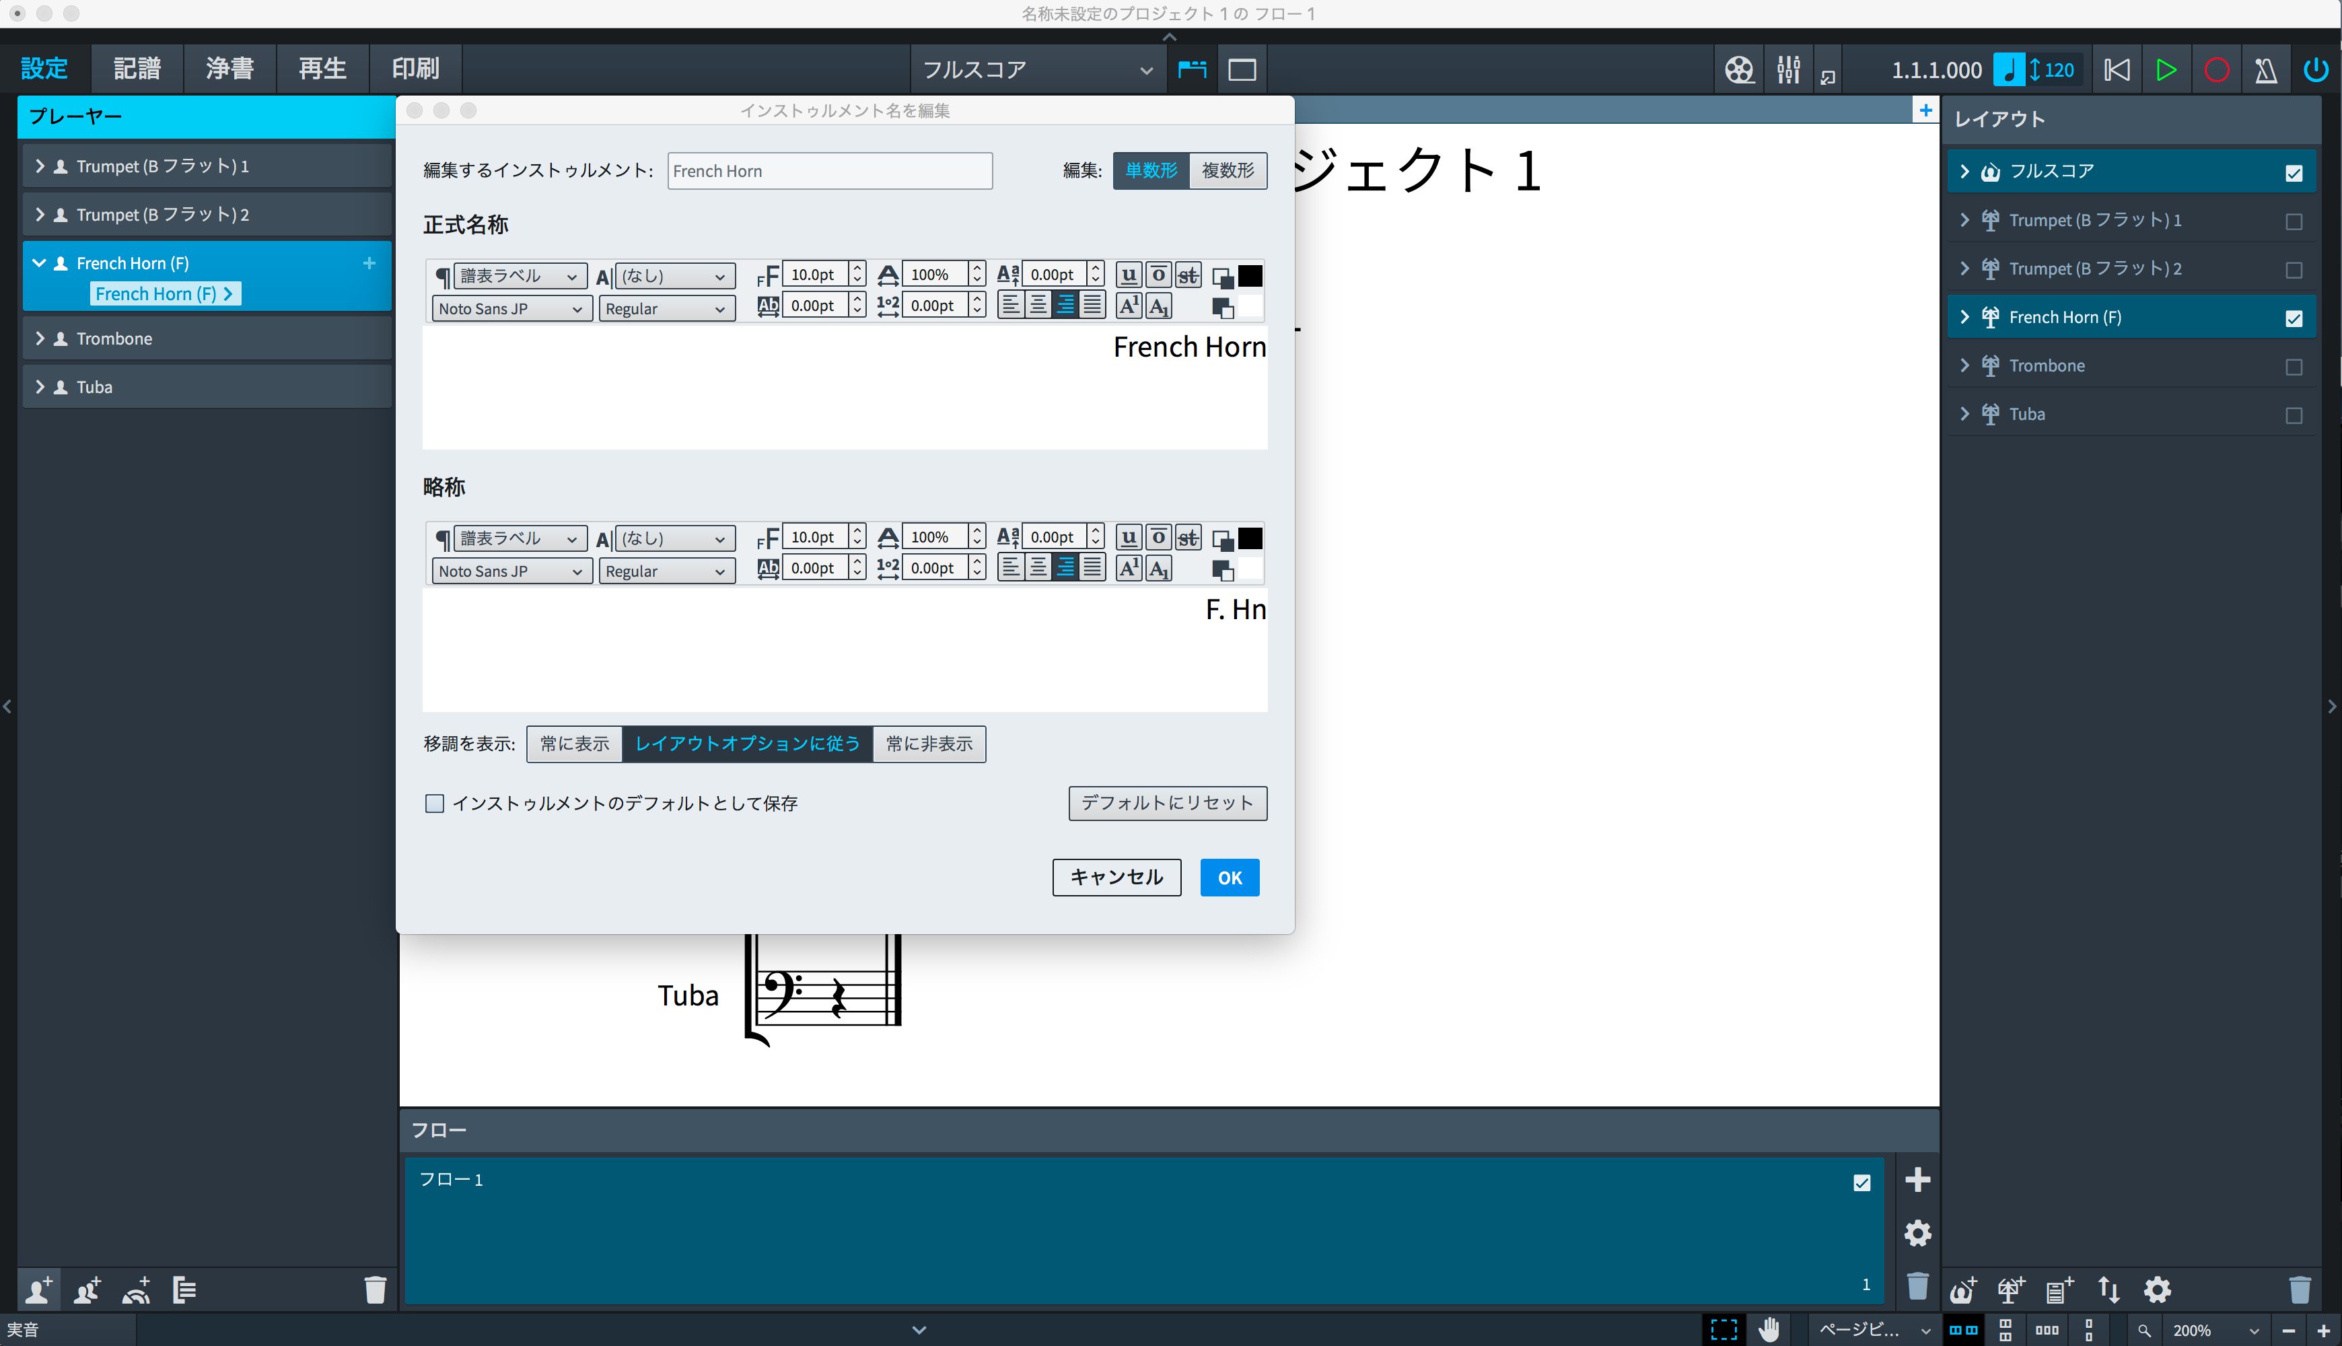Open formal name Noto Sans JP font dropdown

click(511, 309)
